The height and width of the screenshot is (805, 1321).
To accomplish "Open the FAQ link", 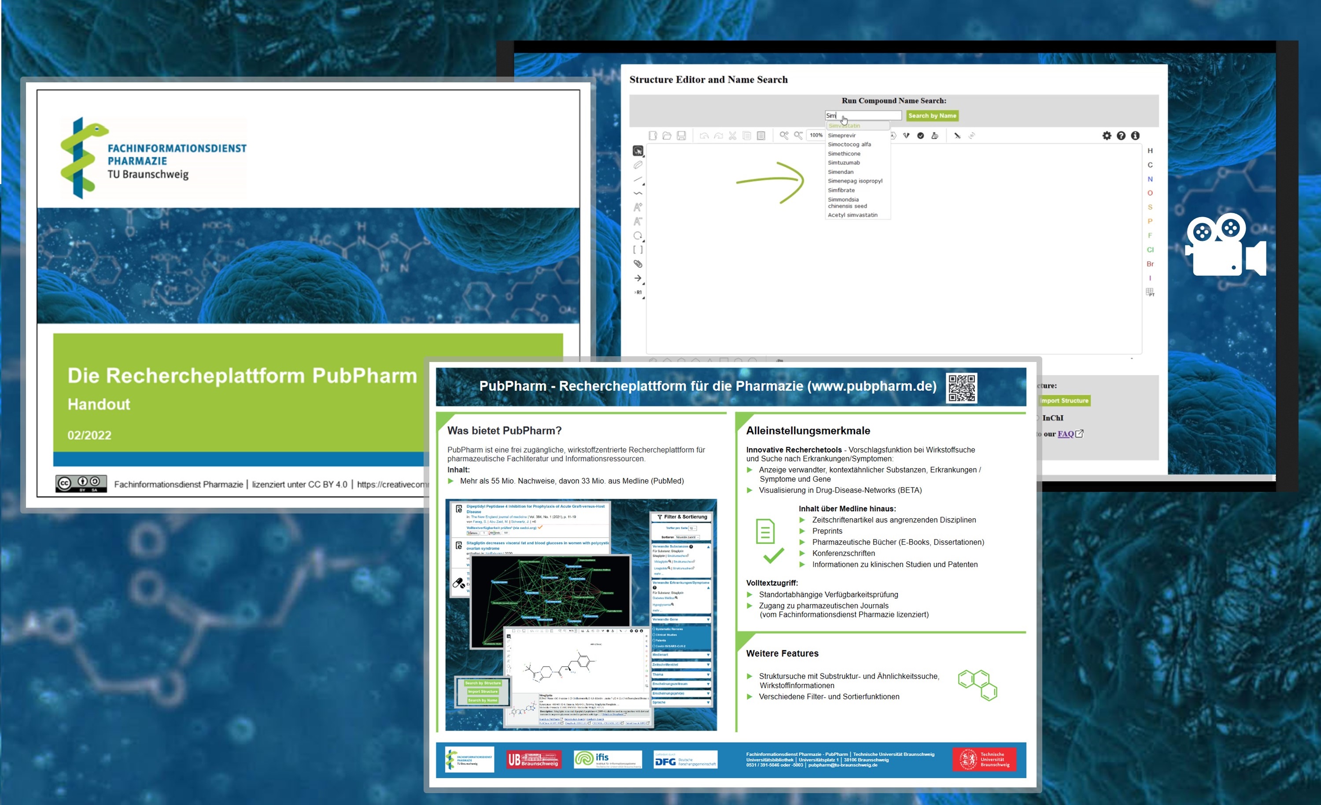I will pos(1065,434).
